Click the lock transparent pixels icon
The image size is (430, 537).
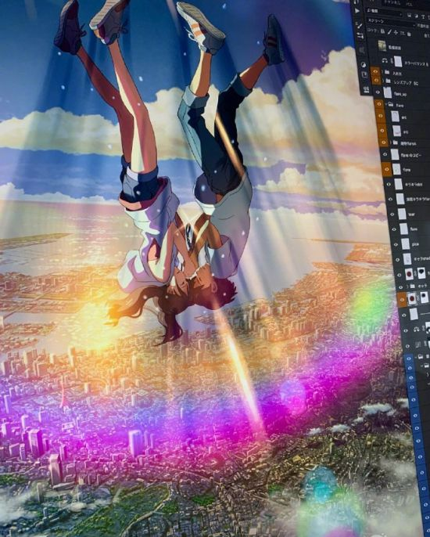tap(382, 31)
